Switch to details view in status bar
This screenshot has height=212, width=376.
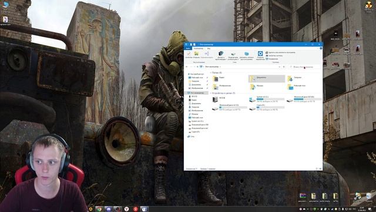point(317,169)
